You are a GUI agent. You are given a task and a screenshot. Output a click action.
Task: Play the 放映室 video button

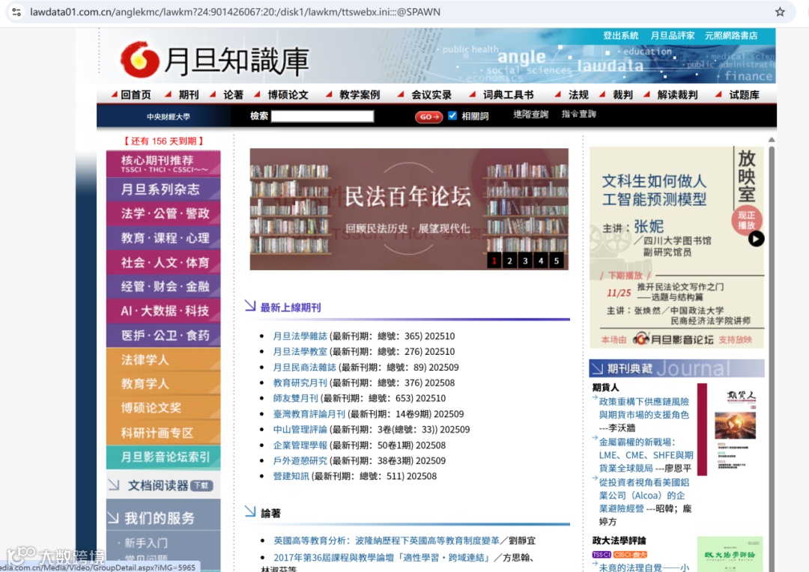(756, 239)
